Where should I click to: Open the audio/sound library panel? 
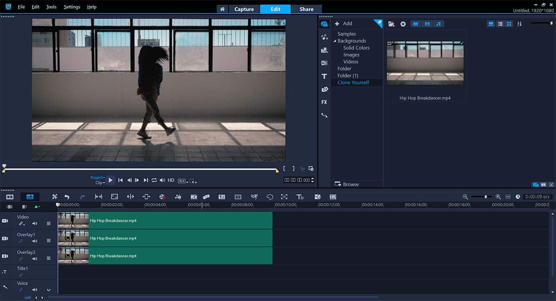[324, 37]
